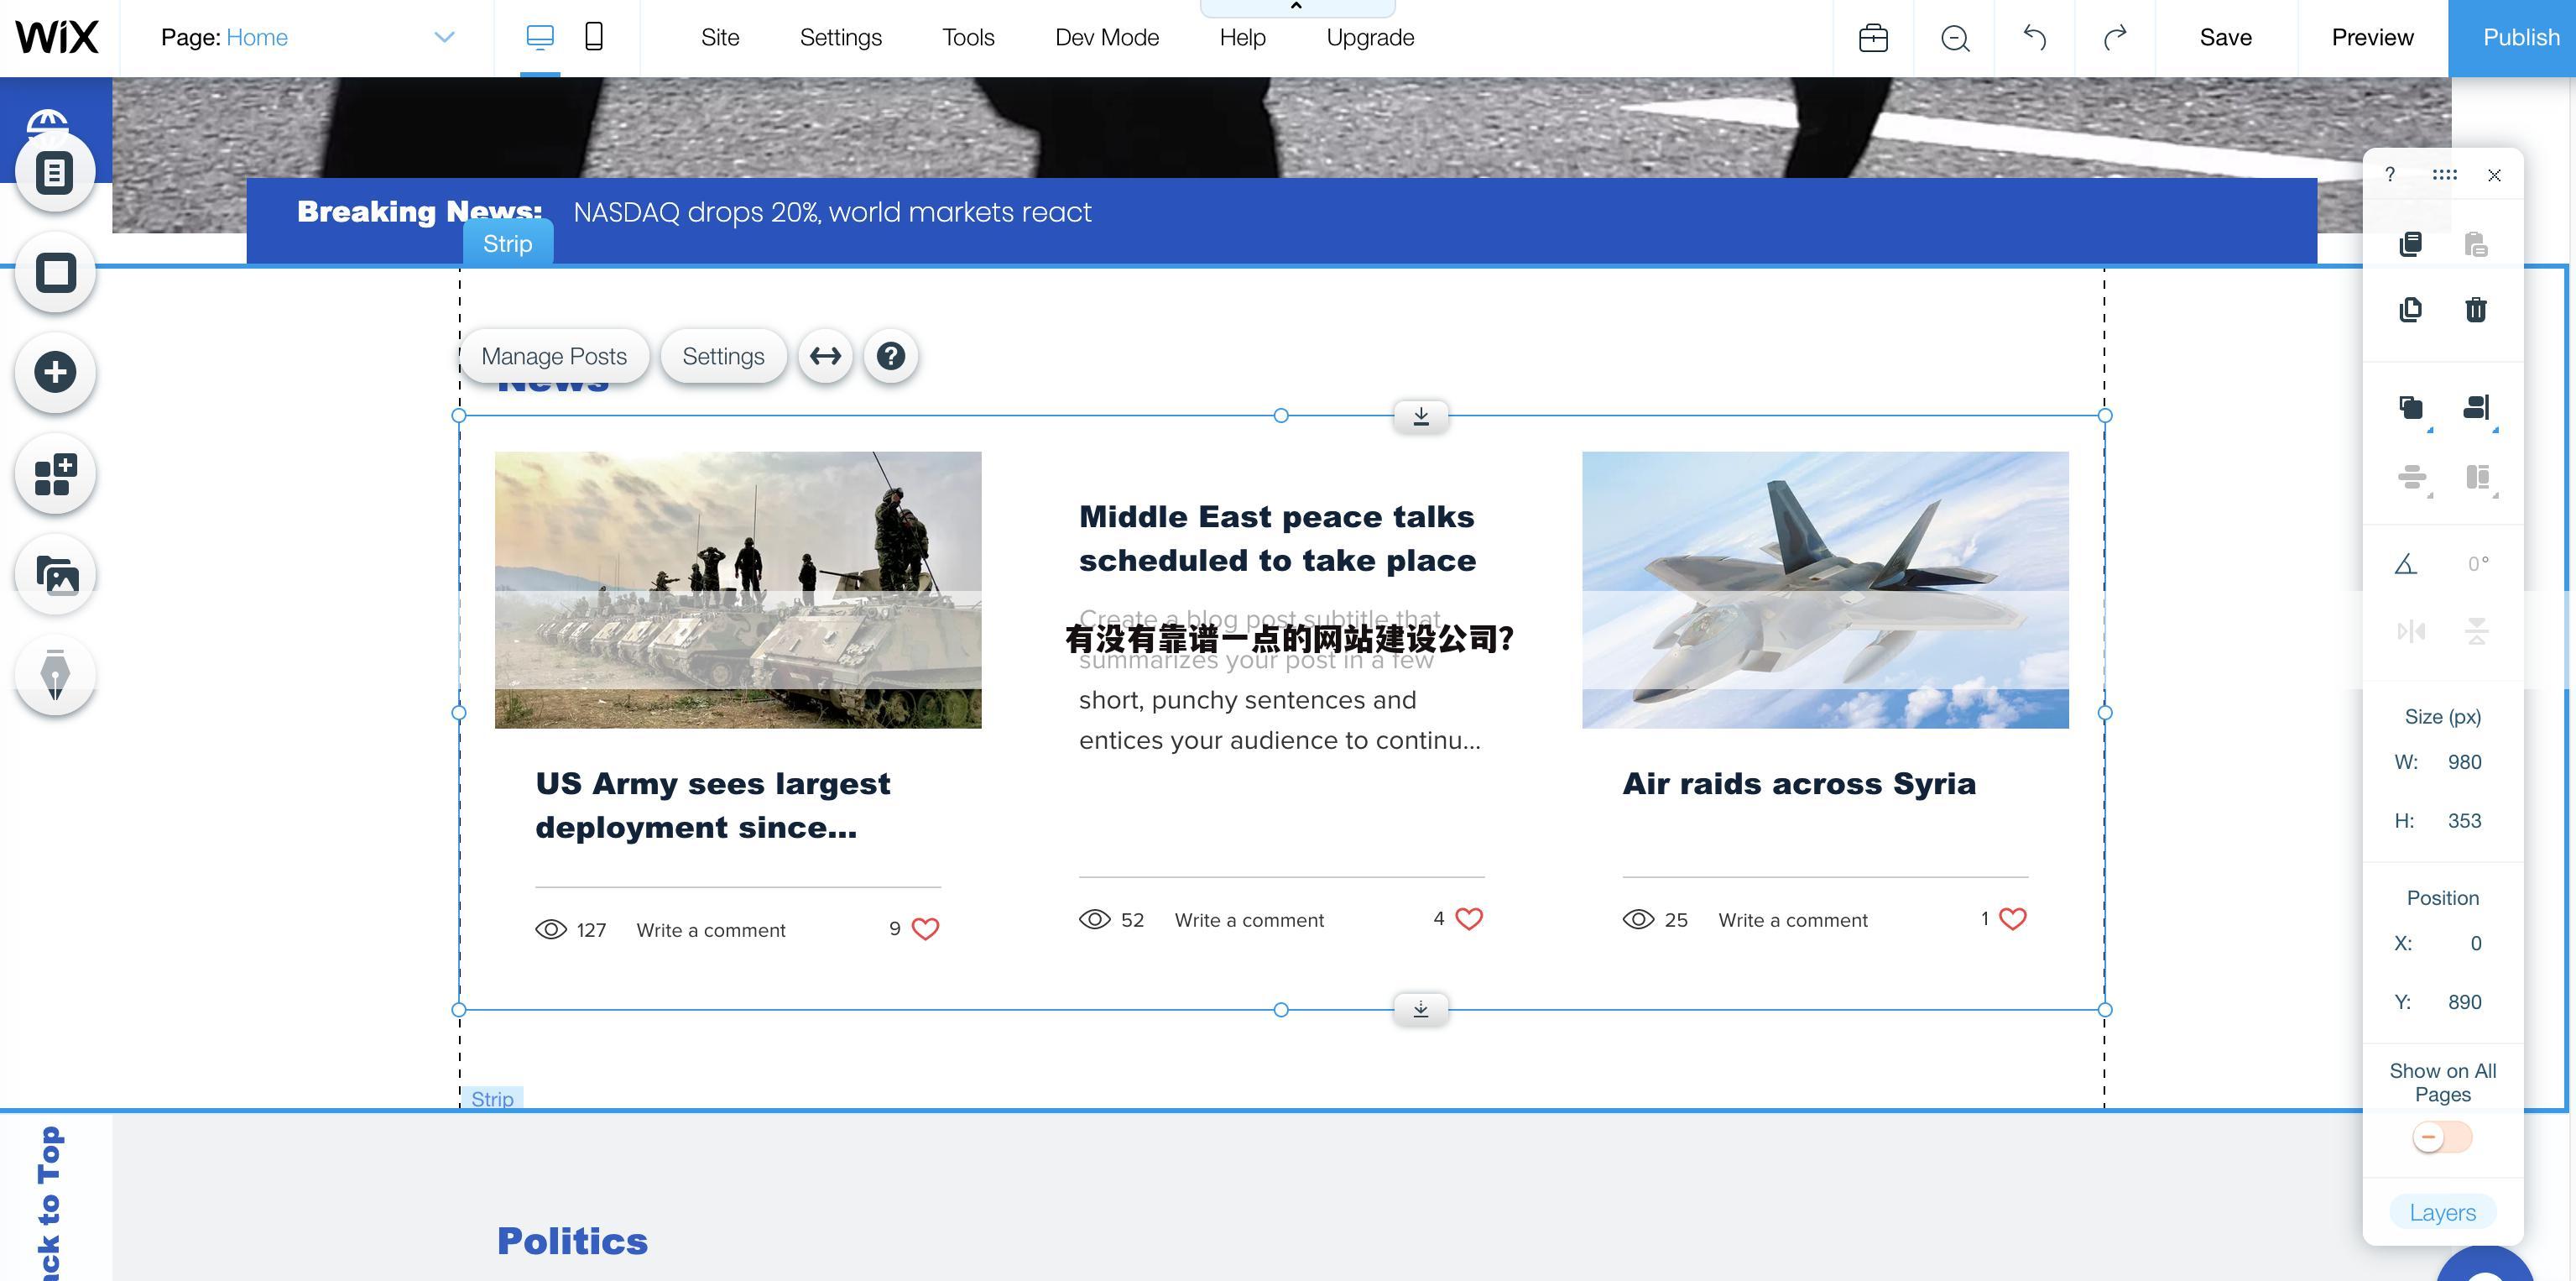The width and height of the screenshot is (2576, 1281).
Task: Click the bottom download-arrow handle of blog feed
Action: (x=1421, y=1010)
